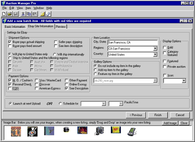Select the small camera thumbnail

(66, 130)
